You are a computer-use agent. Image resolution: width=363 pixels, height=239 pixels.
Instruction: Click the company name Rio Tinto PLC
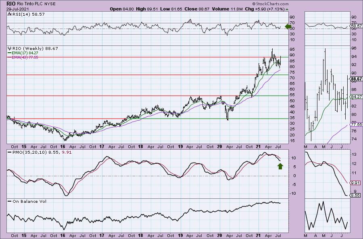pyautogui.click(x=29, y=4)
